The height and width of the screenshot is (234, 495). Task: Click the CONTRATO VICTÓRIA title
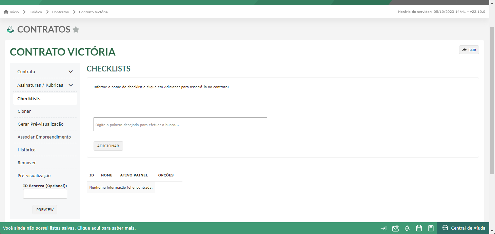click(63, 52)
